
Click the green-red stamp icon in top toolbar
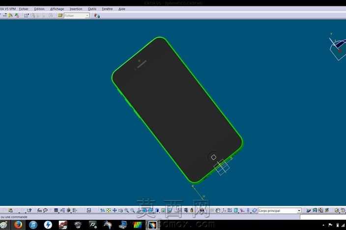tap(17, 15)
